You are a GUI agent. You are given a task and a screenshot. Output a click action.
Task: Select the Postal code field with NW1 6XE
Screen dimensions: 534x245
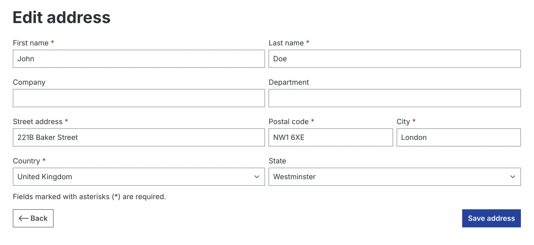pyautogui.click(x=331, y=138)
